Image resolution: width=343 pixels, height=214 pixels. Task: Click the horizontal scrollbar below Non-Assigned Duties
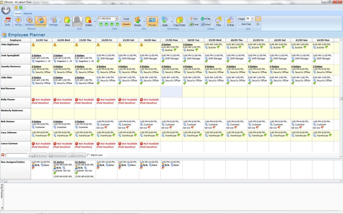coord(171,181)
